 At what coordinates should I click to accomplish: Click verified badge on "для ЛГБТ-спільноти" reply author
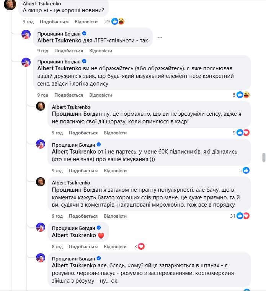85,33
